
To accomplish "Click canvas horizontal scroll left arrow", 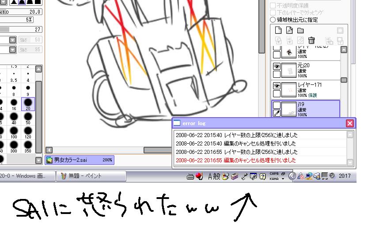I will coord(49,150).
